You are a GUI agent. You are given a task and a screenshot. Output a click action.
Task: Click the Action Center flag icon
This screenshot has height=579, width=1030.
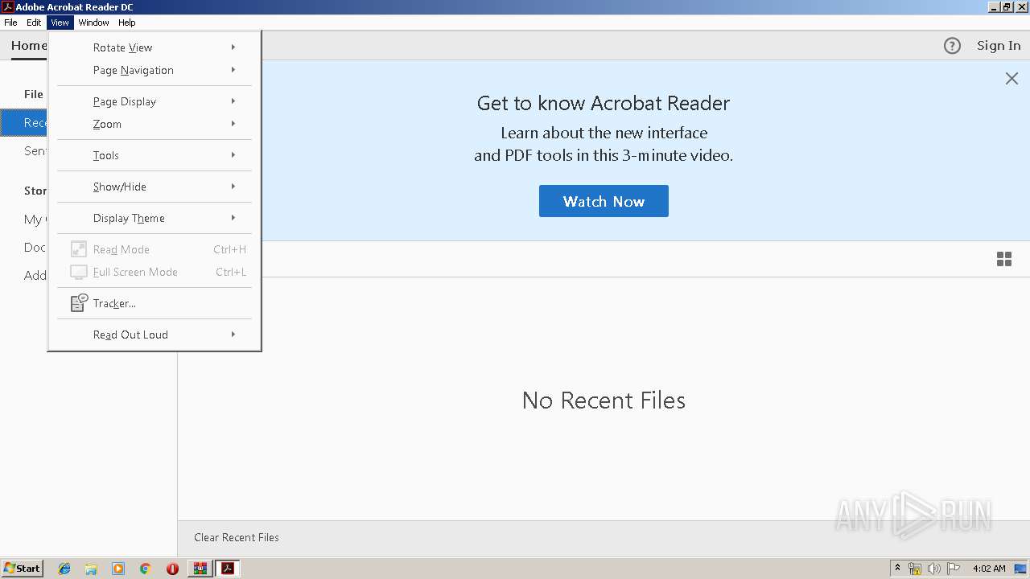click(x=954, y=569)
